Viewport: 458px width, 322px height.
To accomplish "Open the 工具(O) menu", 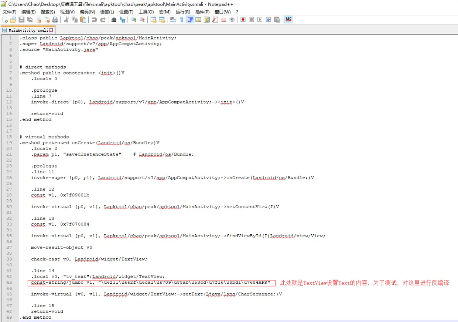I will 146,12.
